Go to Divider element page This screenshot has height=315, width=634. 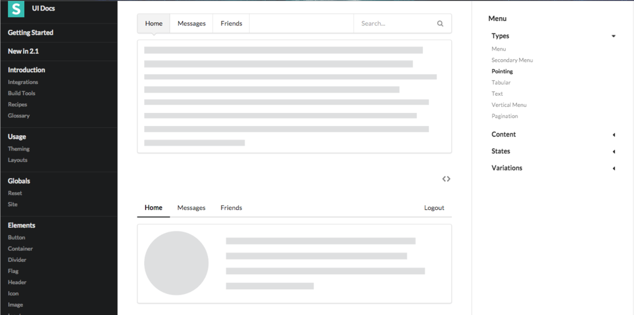[17, 260]
